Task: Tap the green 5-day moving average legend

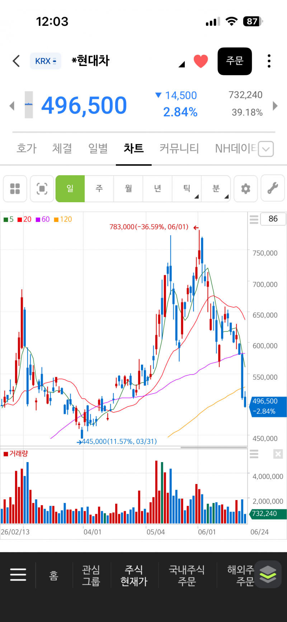Action: [9, 219]
